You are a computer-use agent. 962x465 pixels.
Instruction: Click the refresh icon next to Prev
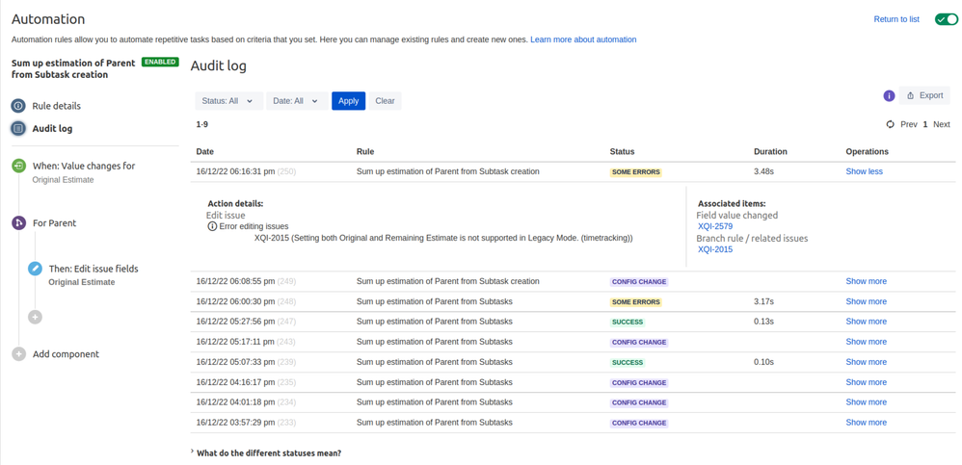tap(890, 124)
